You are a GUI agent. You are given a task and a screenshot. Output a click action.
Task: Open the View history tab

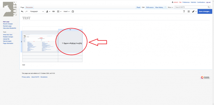(159, 7)
